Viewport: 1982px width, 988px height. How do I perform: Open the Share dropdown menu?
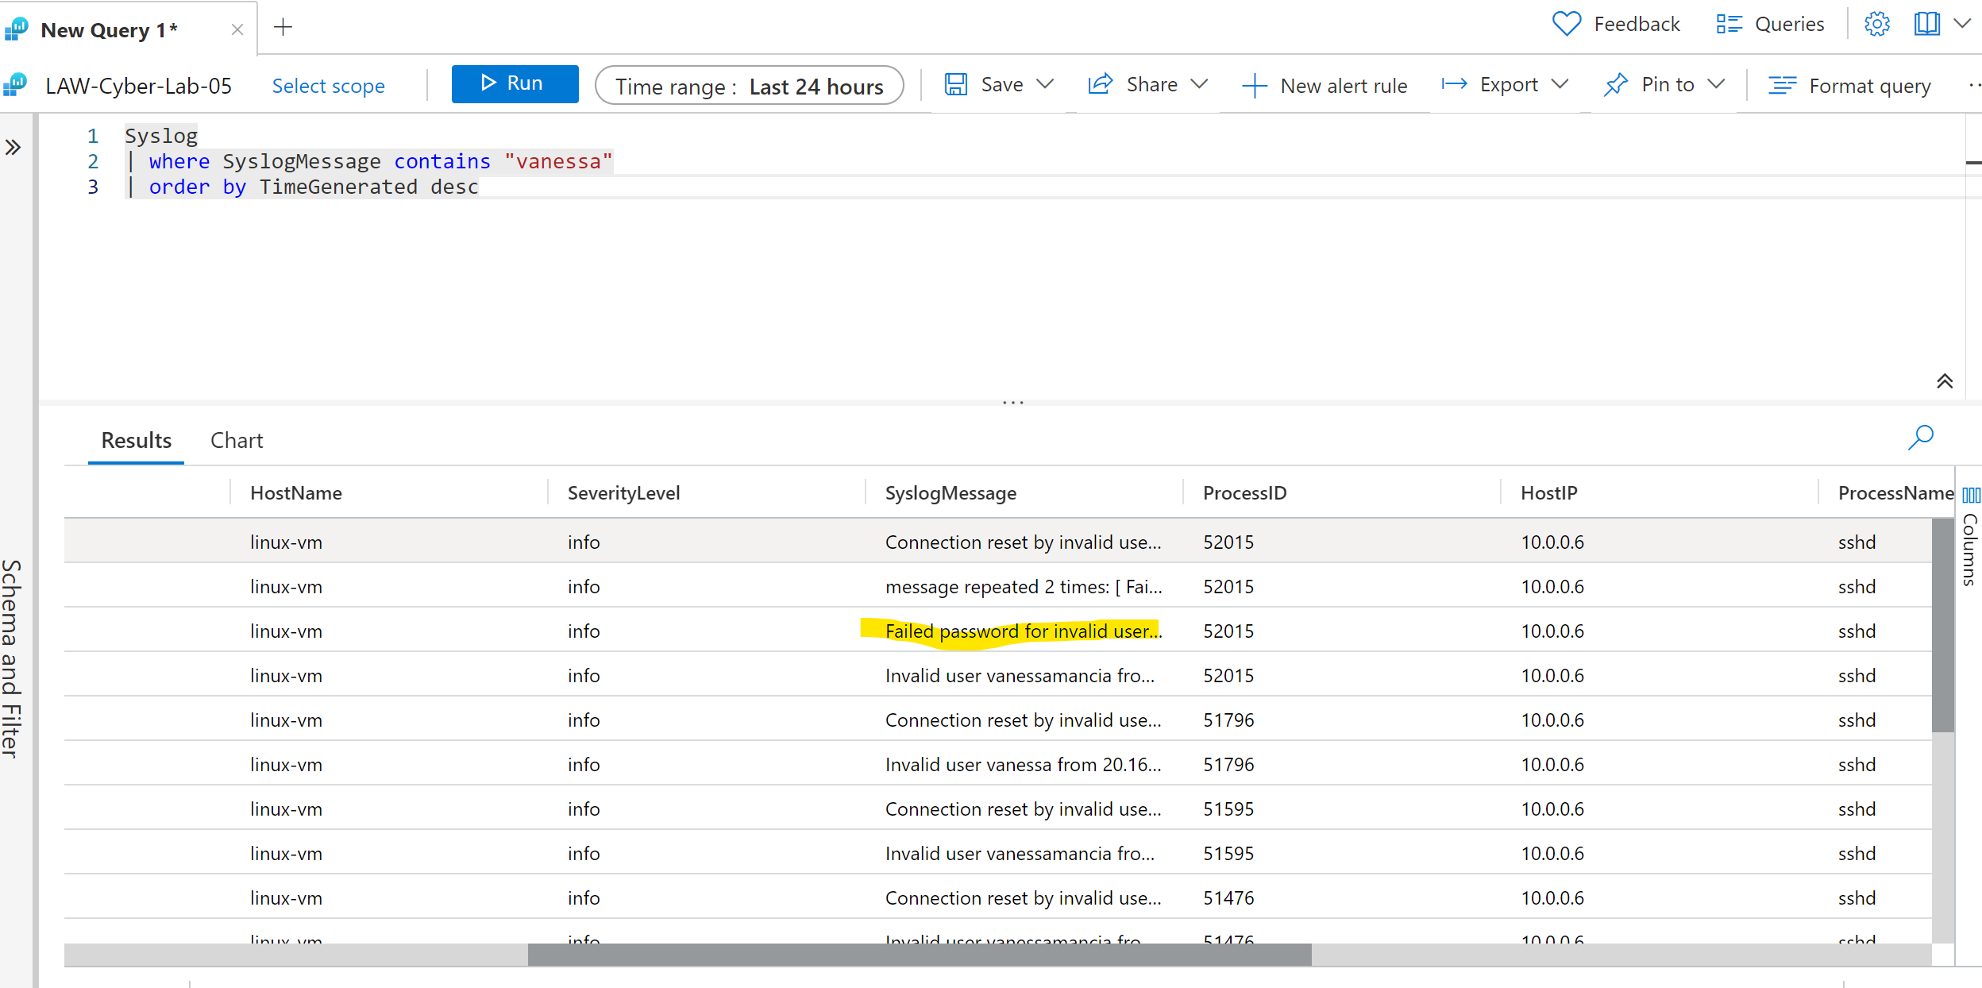[x=1199, y=84]
